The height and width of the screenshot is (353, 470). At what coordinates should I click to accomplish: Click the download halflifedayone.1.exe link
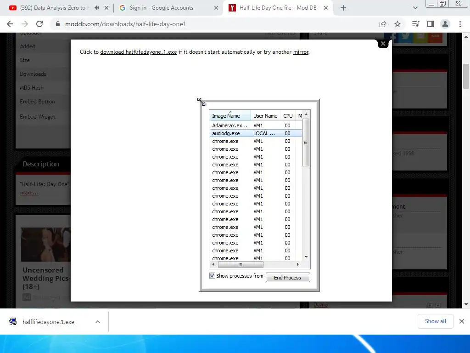[x=139, y=52]
